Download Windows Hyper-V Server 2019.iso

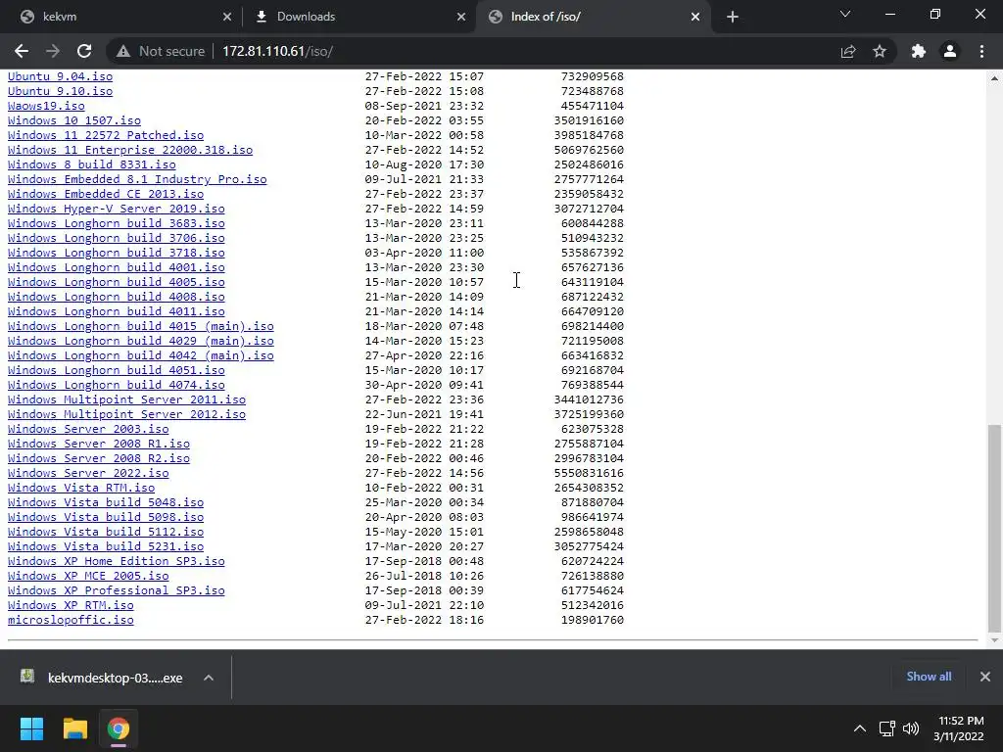click(x=116, y=209)
